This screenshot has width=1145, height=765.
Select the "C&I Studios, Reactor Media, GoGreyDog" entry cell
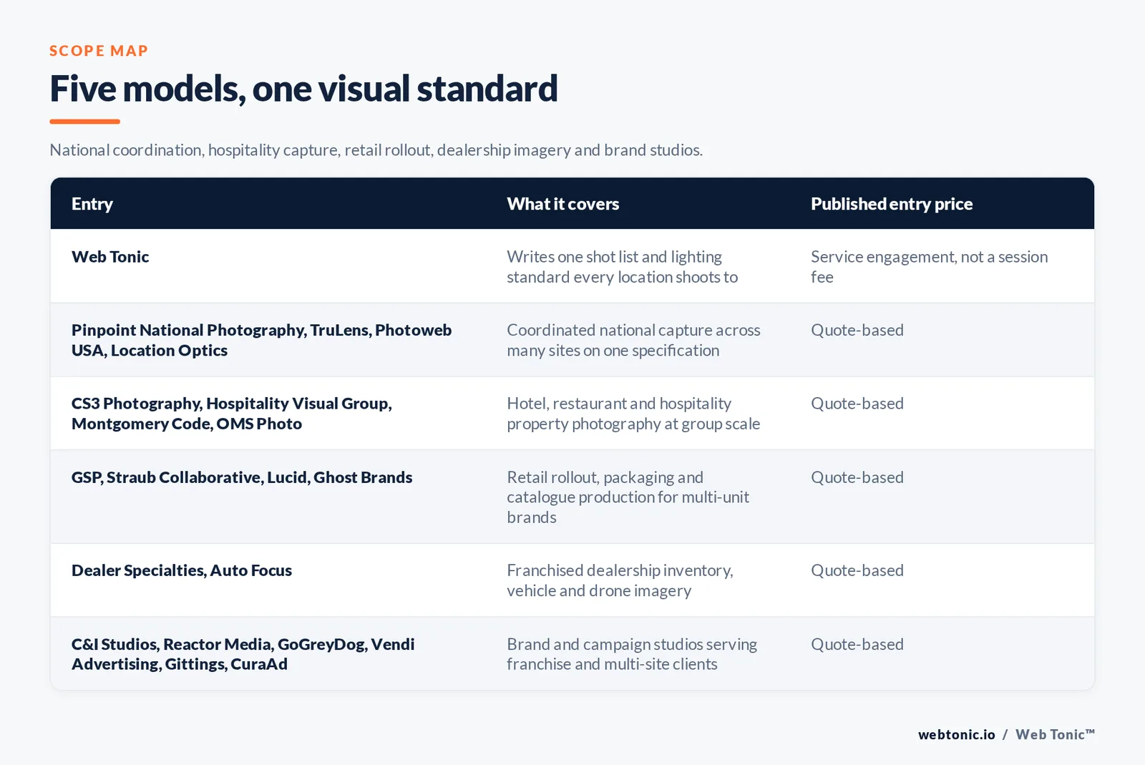pos(243,654)
